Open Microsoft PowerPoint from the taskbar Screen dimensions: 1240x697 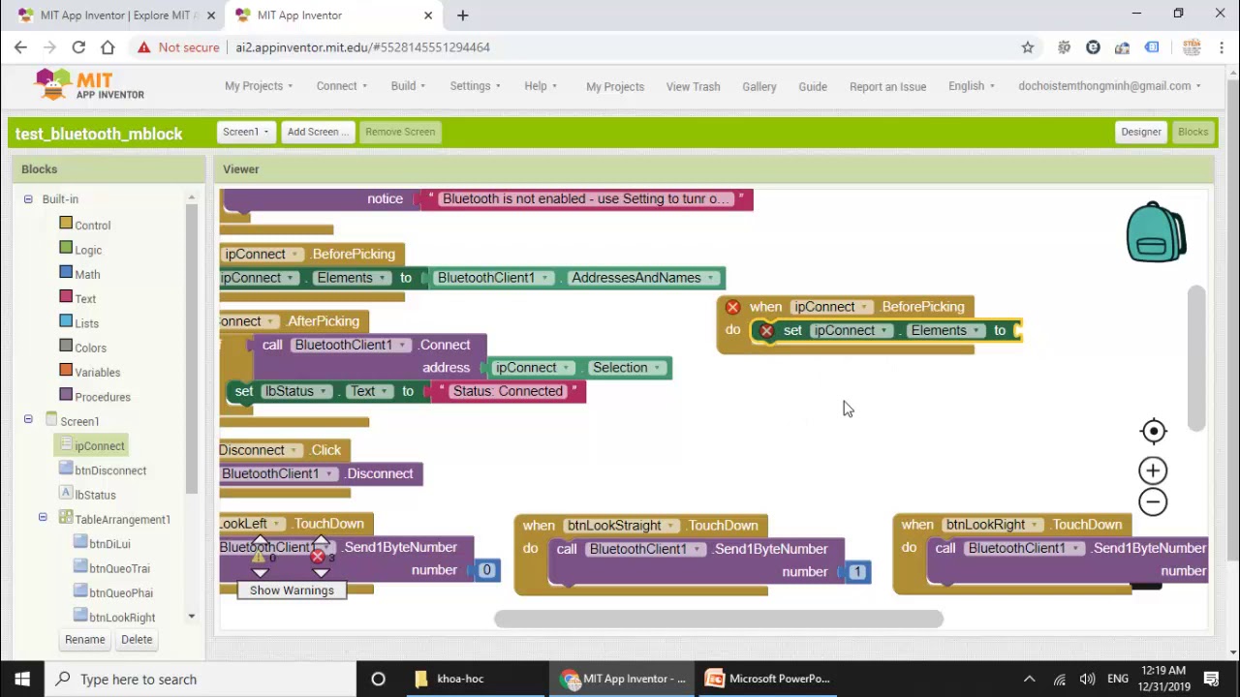point(767,679)
